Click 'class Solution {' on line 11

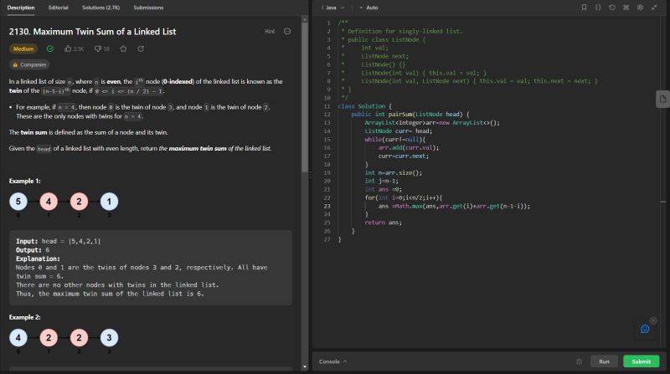[365, 106]
